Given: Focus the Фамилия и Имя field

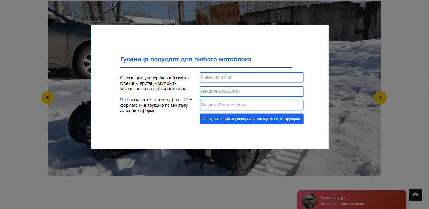Looking at the screenshot, I should click(252, 77).
